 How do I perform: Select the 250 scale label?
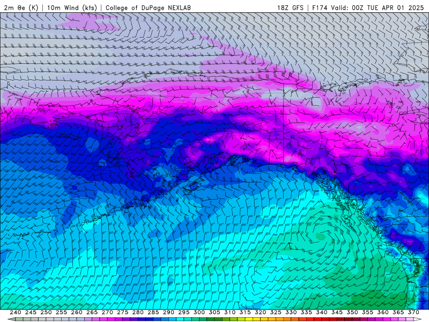click(46, 312)
